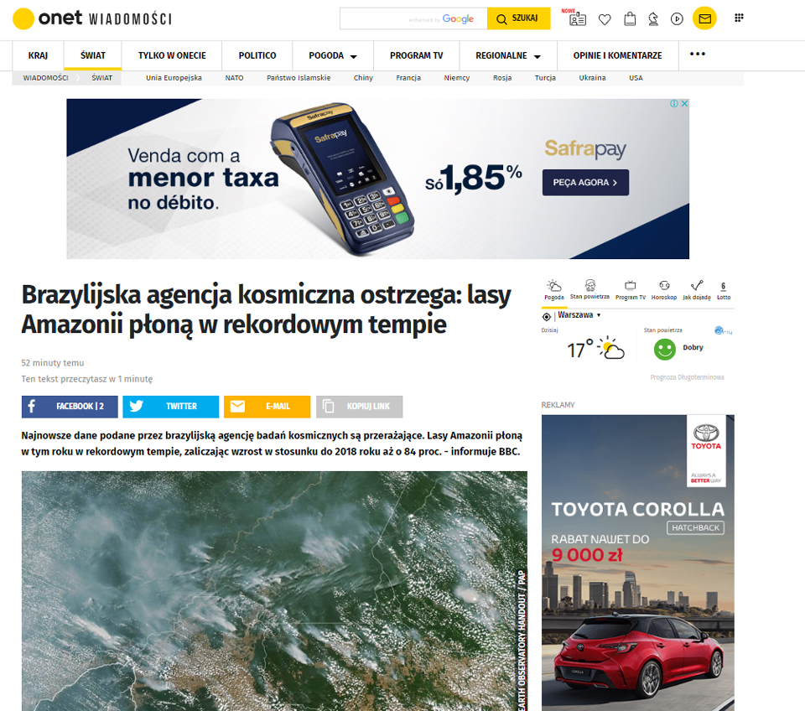Click the heart favorites icon
The width and height of the screenshot is (805, 711).
point(605,19)
